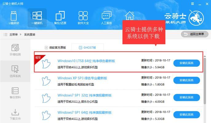Click the house home icon in toolbar
The width and height of the screenshot is (211, 123).
click(x=129, y=16)
